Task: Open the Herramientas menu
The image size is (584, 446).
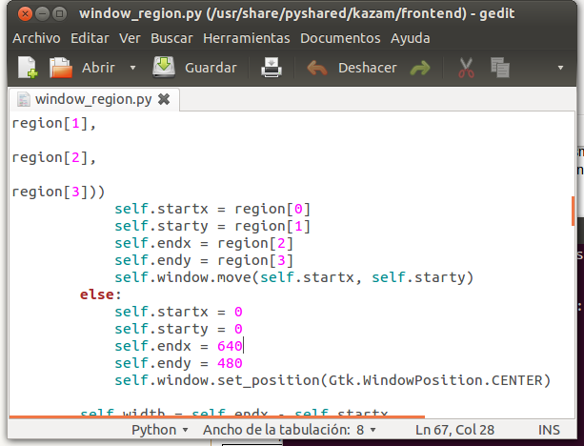Action: click(x=247, y=38)
